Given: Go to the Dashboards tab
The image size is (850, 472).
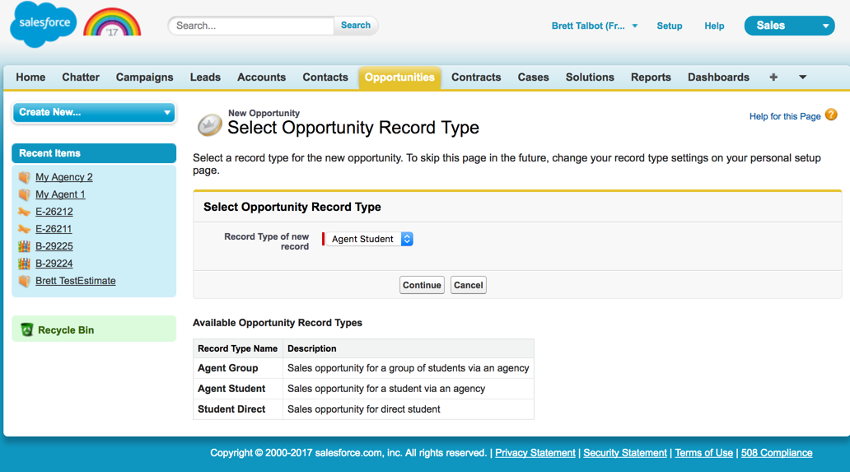Looking at the screenshot, I should point(718,77).
